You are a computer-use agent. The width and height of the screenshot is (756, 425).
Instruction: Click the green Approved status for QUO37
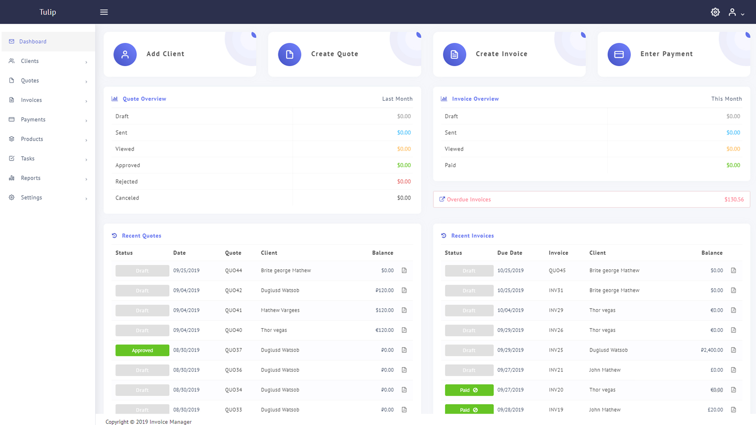coord(142,350)
